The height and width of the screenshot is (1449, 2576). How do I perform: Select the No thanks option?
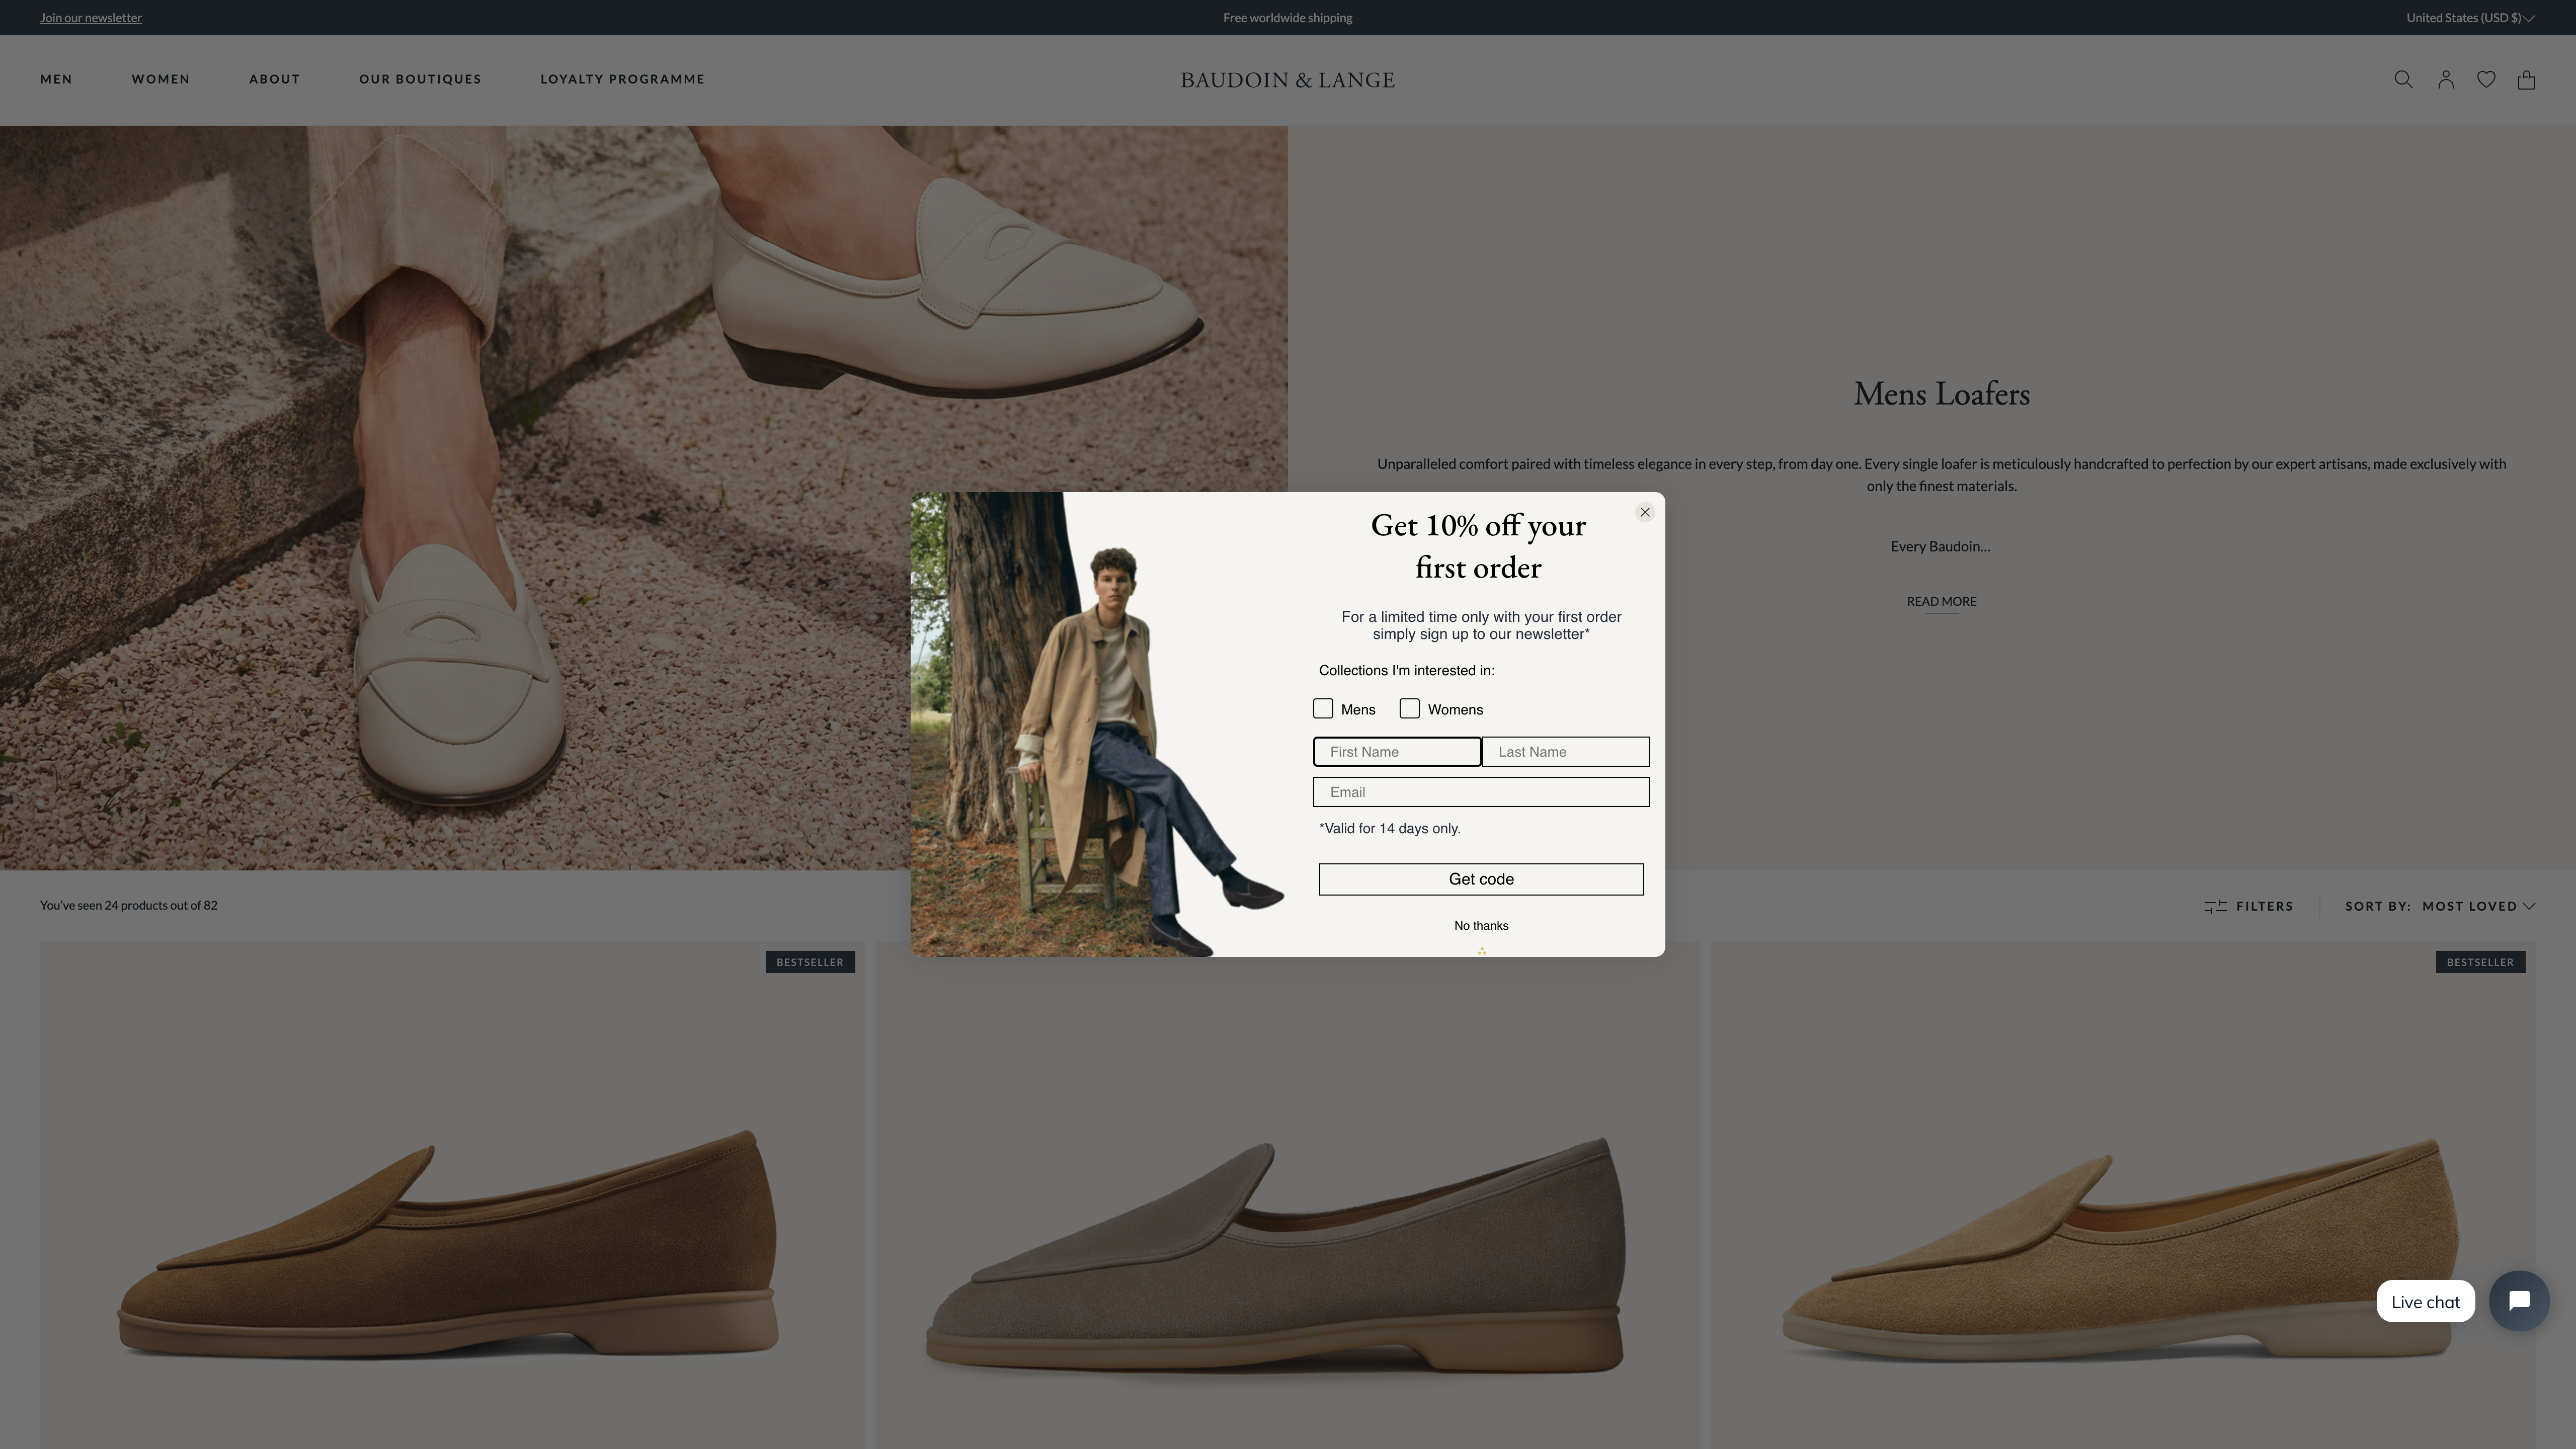pos(1480,925)
